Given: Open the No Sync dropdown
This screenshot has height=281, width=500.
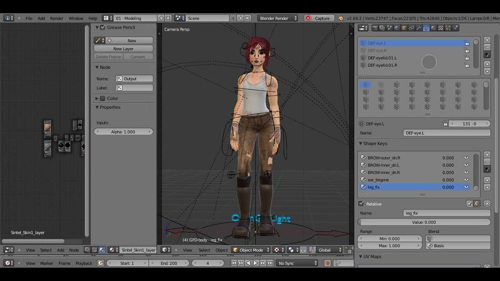Looking at the screenshot, I should pyautogui.click(x=297, y=263).
